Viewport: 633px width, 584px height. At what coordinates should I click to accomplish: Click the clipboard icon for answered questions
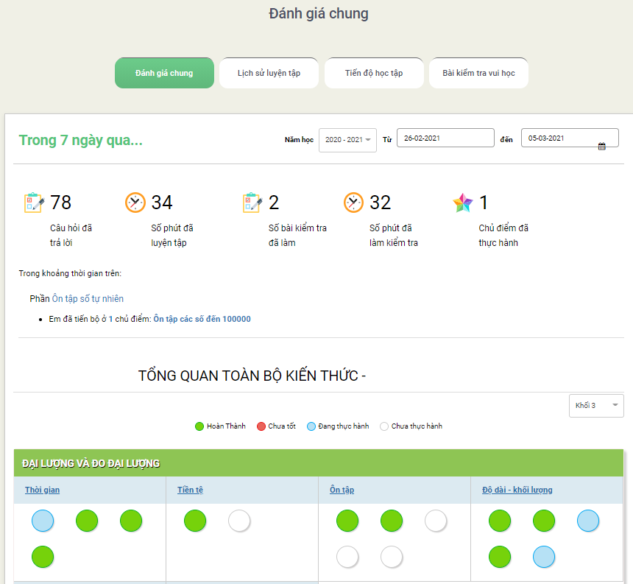pos(35,203)
